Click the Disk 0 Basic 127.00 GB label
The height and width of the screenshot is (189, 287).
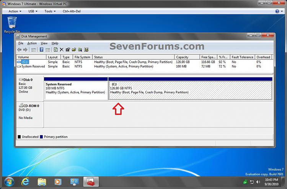point(30,88)
